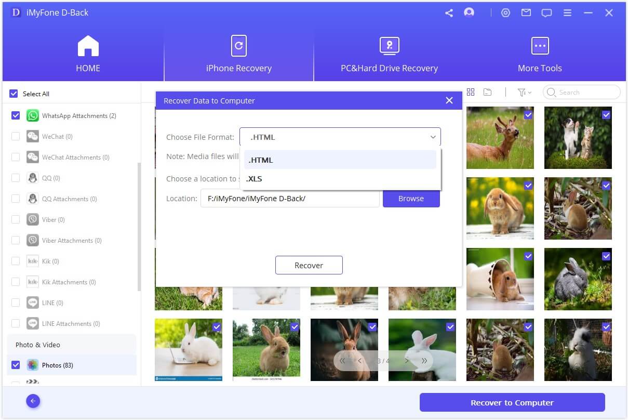Click the Photos flower icon

(x=33, y=365)
